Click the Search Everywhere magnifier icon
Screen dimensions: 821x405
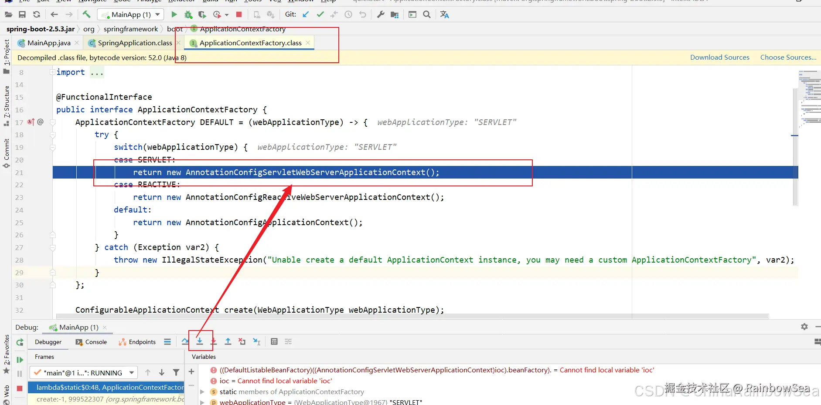[x=427, y=14]
